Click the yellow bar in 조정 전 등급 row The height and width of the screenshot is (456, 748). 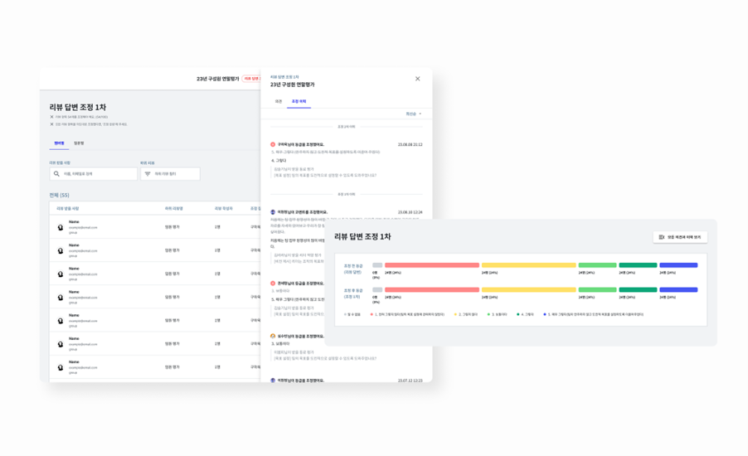(x=528, y=265)
